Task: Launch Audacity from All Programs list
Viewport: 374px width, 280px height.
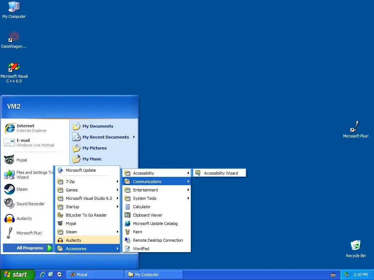Action: (x=88, y=240)
